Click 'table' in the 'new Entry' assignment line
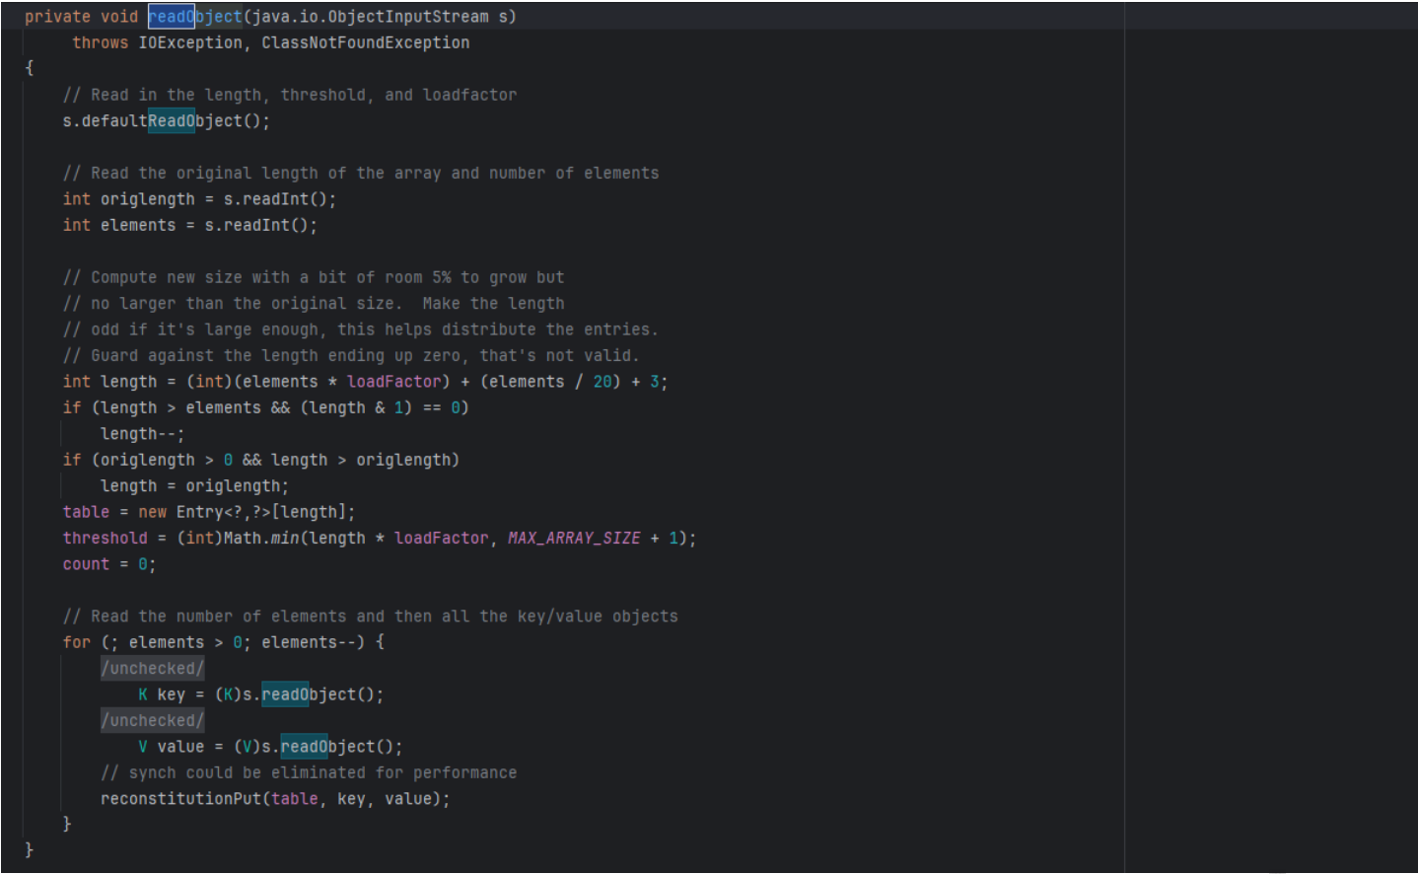 click(x=86, y=512)
